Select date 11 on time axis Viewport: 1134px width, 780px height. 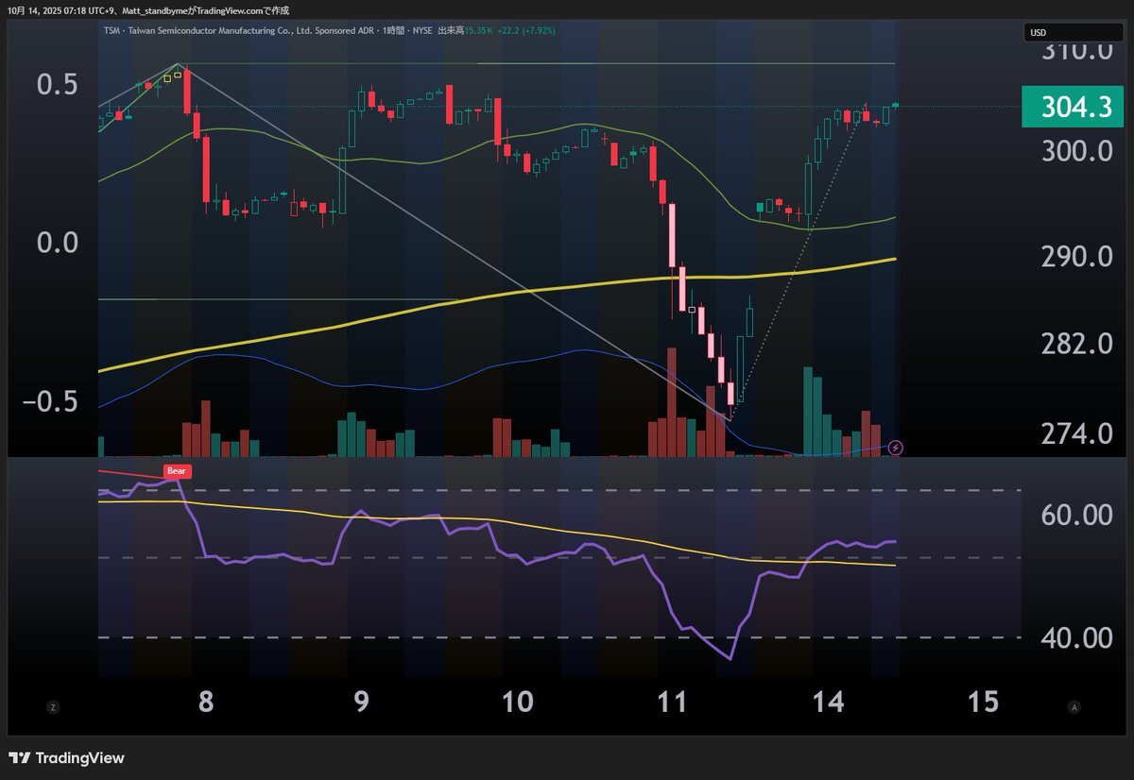(x=672, y=703)
